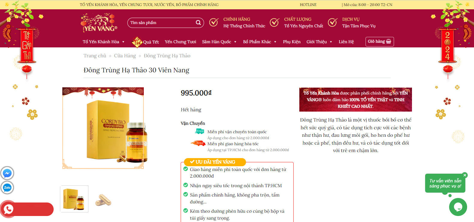Click Mở cửa 8:00 - 20:00 T2-CN text
Image resolution: width=474 pixels, height=222 pixels.
click(x=368, y=5)
